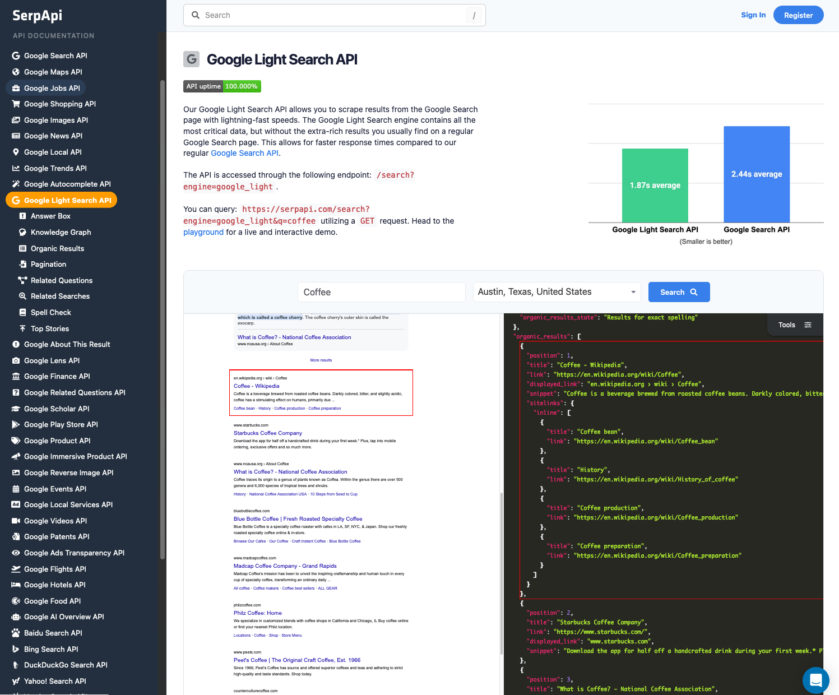Click the sidebar vertical scrollbar
The width and height of the screenshot is (839, 695).
[163, 319]
